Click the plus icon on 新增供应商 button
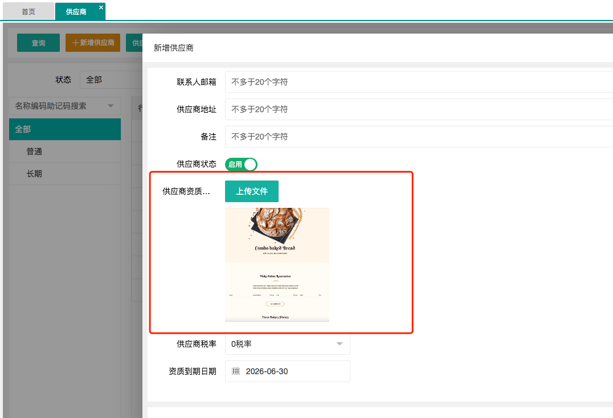Screen dimensions: 613x418 click(75, 43)
